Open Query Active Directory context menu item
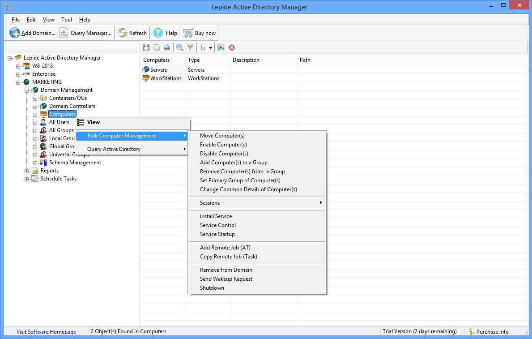The width and height of the screenshot is (532, 339). pos(114,149)
